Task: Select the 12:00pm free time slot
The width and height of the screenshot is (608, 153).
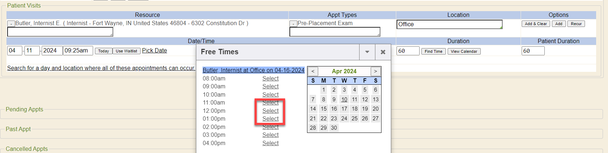Action: pyautogui.click(x=270, y=111)
